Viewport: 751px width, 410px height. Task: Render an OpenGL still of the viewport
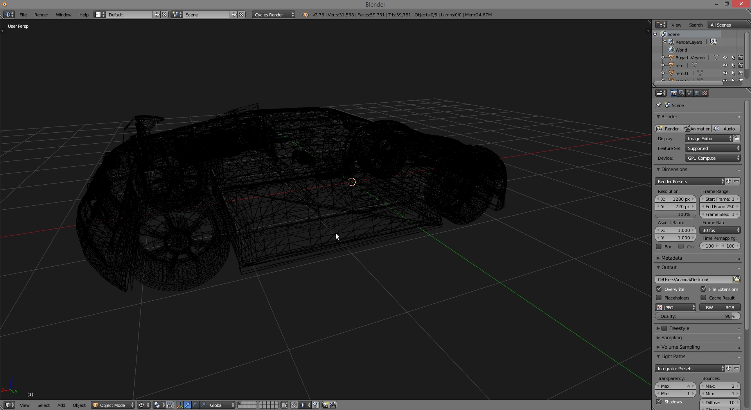[x=325, y=405]
